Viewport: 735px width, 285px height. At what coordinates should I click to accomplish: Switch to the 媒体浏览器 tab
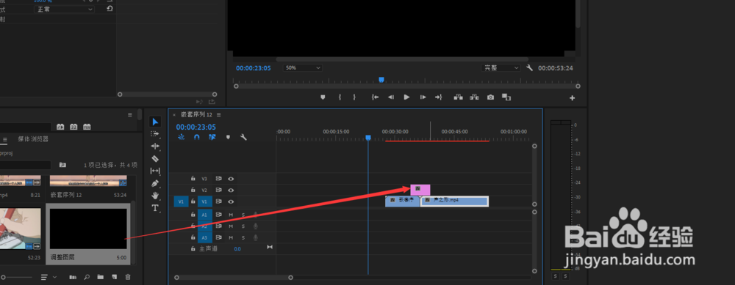tap(33, 139)
